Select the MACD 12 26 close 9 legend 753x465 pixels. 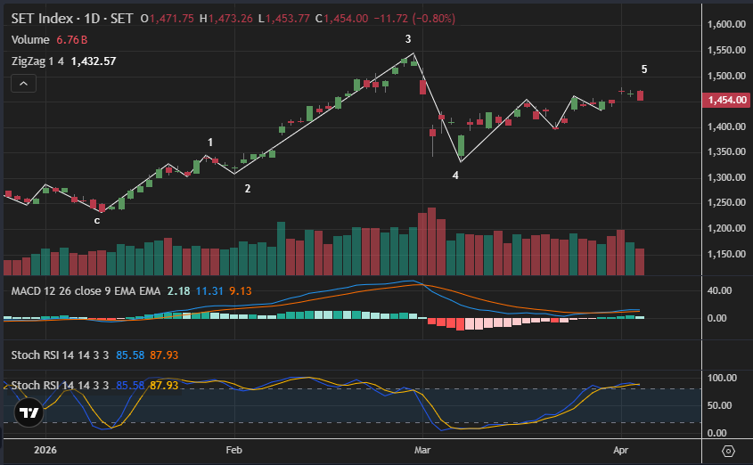point(86,291)
